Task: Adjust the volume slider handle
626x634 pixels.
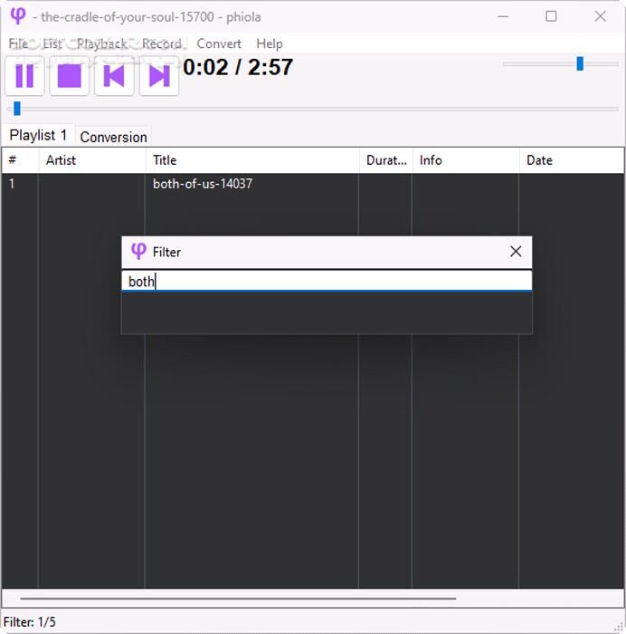Action: pos(580,63)
